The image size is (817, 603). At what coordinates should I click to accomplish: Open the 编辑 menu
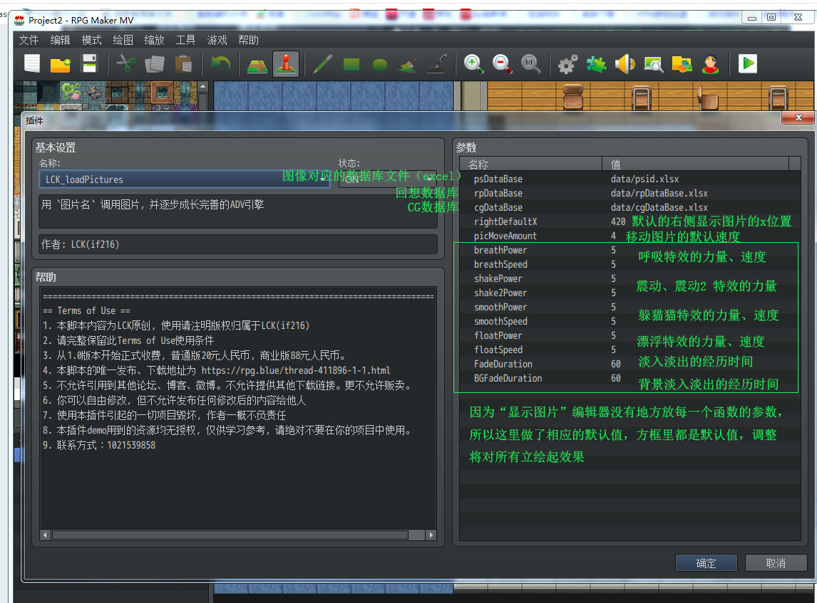click(60, 40)
